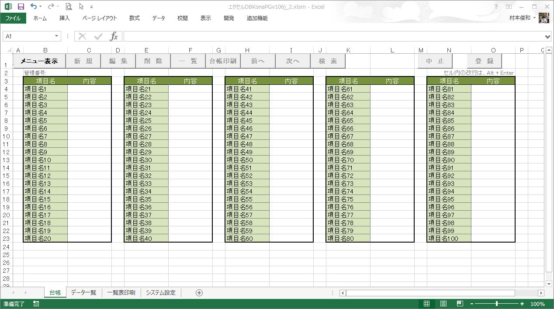Add a new sheet with plus icon
This screenshot has height=309, width=554.
199,293
